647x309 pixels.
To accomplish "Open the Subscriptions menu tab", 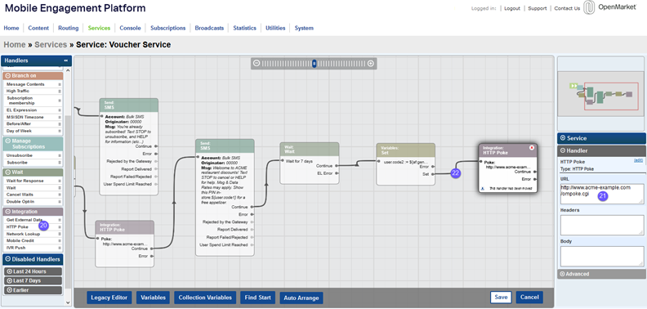I will click(168, 28).
